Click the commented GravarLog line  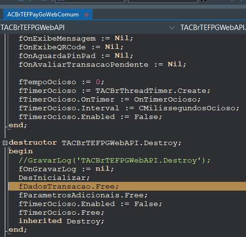pos(114,161)
